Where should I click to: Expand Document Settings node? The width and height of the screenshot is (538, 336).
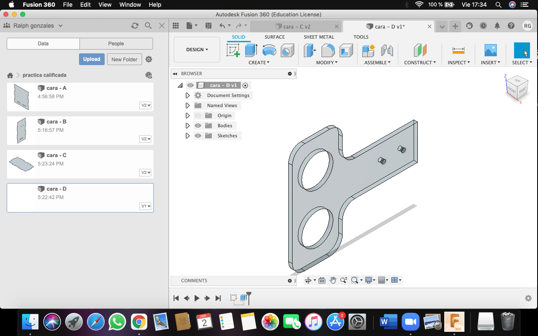click(187, 95)
